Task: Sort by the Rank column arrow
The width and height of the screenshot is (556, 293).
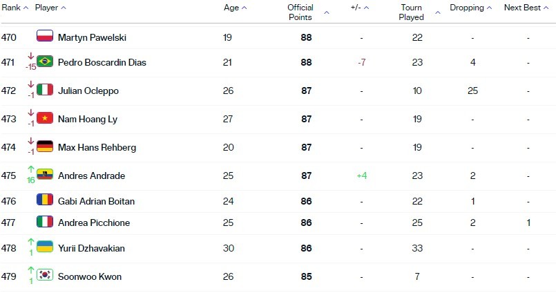Action: [x=26, y=8]
